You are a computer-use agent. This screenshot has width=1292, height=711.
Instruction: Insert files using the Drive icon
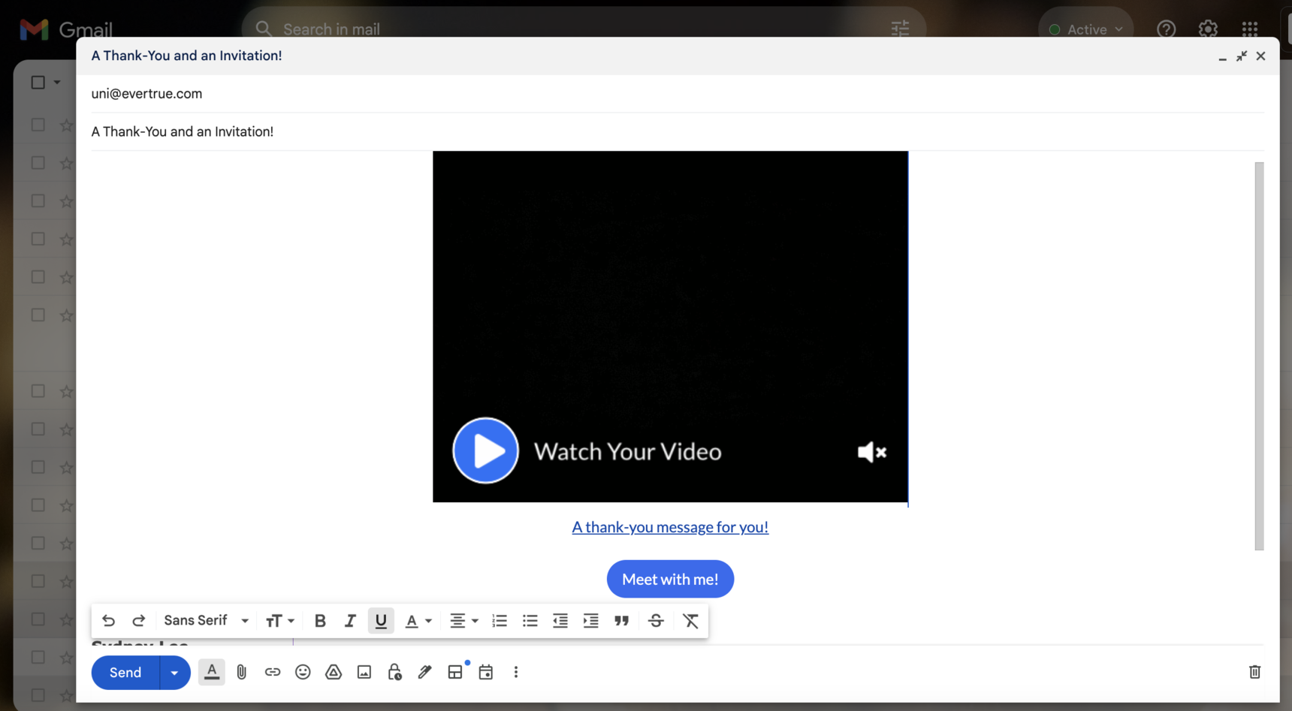tap(334, 672)
